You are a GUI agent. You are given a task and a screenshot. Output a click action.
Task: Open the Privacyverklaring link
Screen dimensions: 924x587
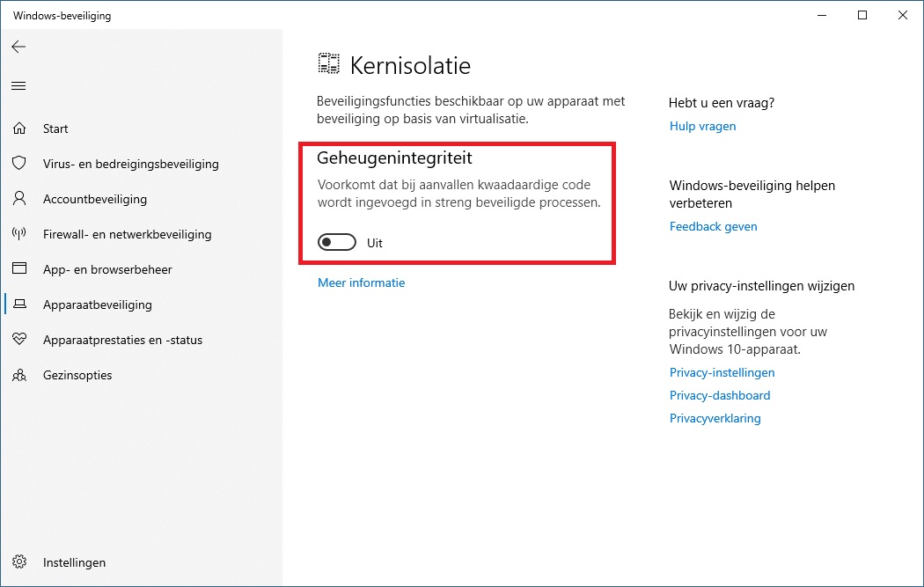(x=715, y=418)
